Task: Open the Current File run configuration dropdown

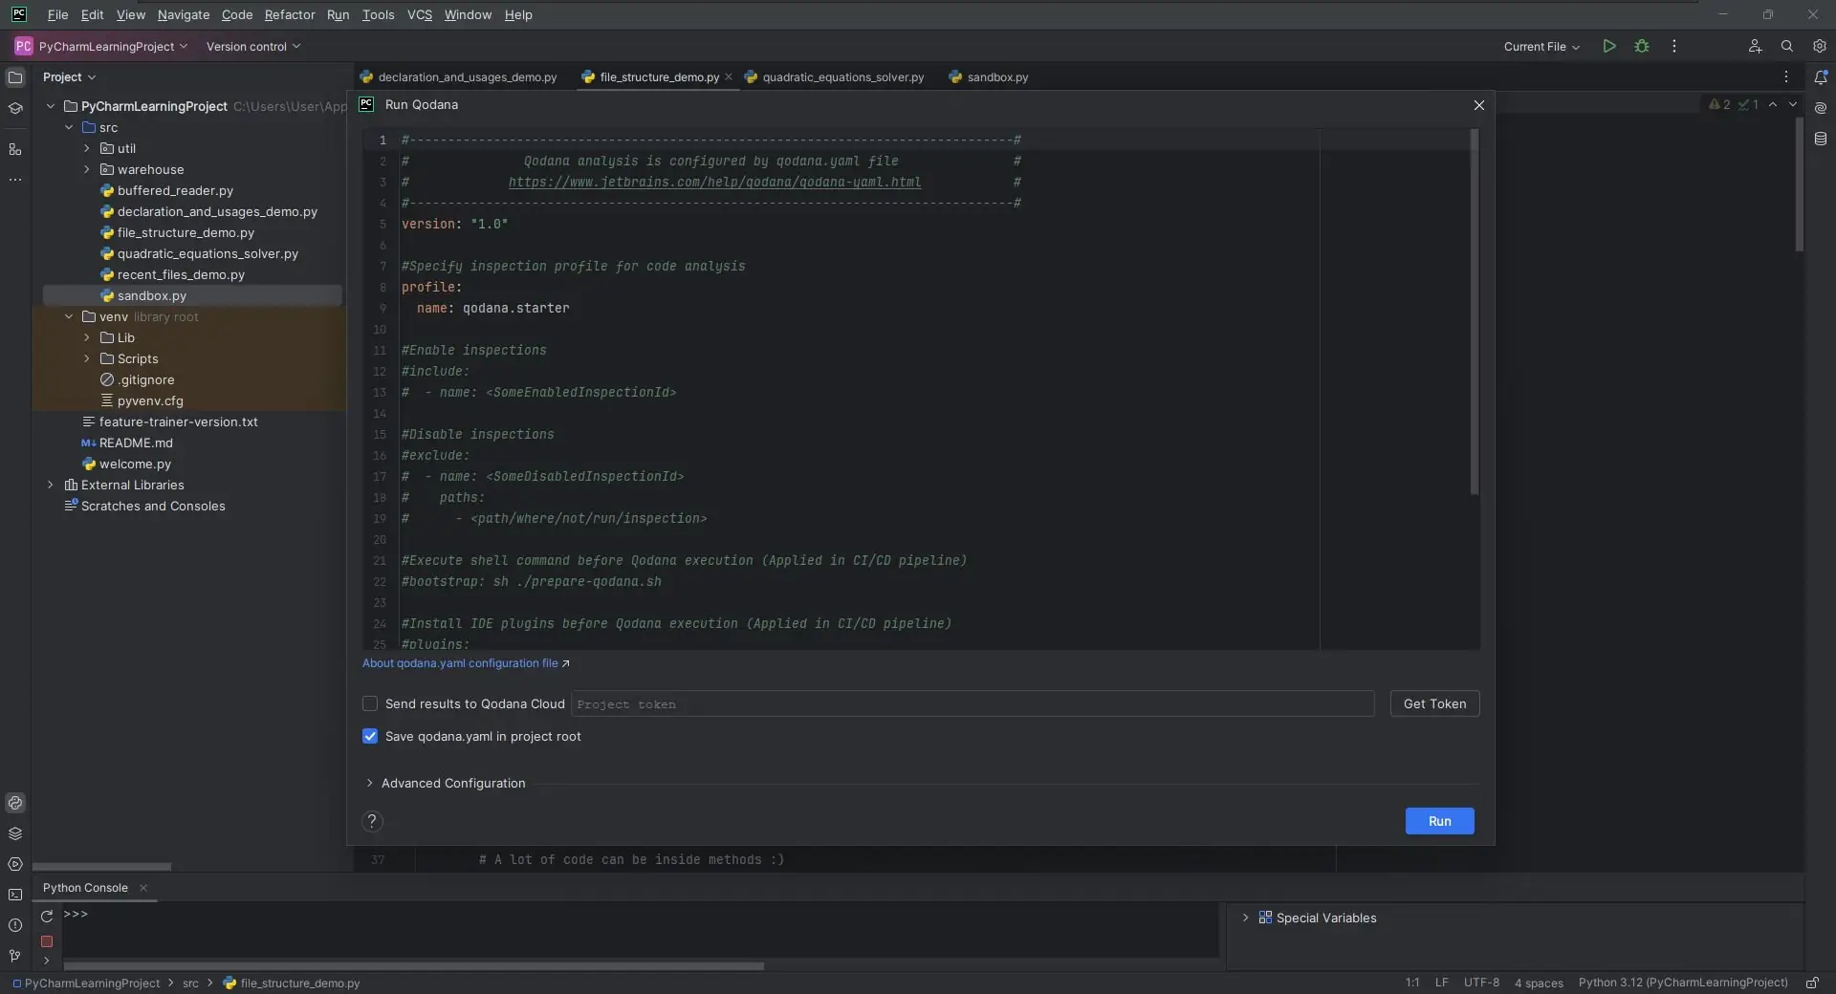Action: click(1541, 47)
